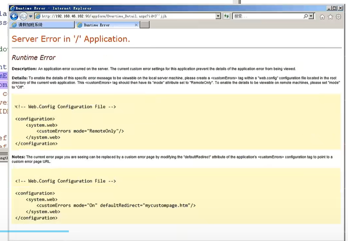Click the Refresh page icon
This screenshot has height=241, width=348.
click(226, 16)
